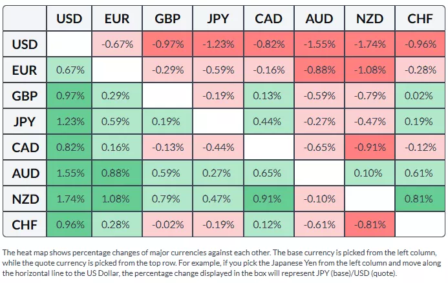The image size is (448, 283).
Task: Select the NZD row label in left column
Action: coord(25,199)
